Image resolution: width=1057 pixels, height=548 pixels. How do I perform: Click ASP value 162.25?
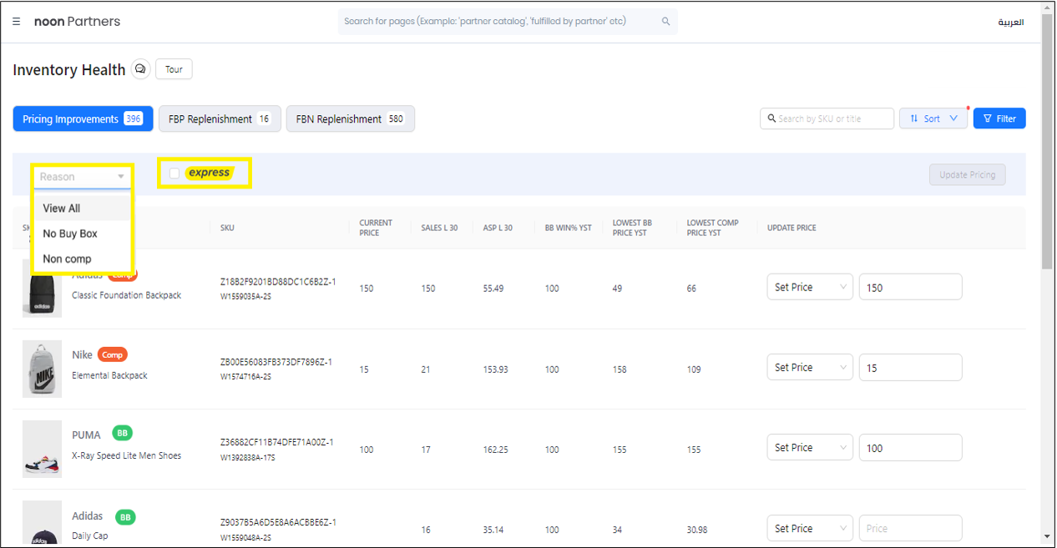(x=495, y=450)
